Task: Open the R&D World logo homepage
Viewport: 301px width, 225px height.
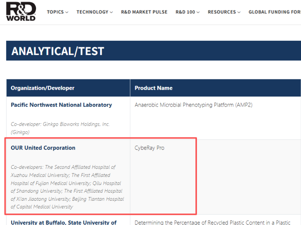Action: click(x=21, y=11)
